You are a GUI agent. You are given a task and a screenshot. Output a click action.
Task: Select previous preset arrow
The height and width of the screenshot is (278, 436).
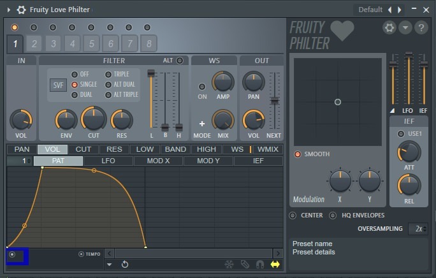coord(390,10)
